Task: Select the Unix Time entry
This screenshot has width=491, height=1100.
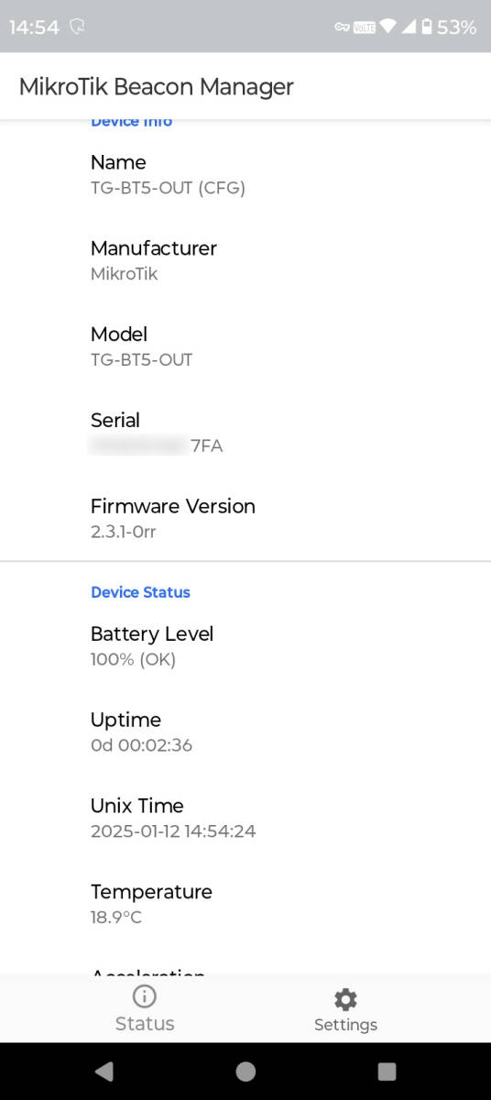Action: click(x=245, y=818)
